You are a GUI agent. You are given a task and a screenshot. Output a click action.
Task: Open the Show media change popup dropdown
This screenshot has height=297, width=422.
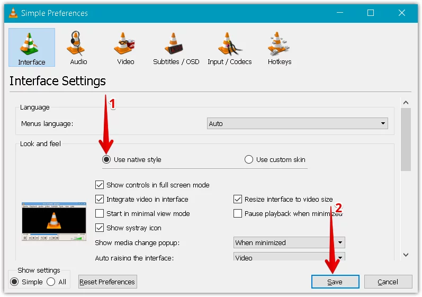[289, 242]
